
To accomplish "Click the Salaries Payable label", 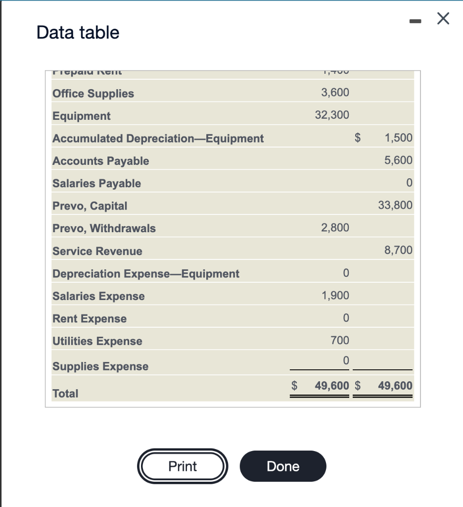I will [97, 183].
